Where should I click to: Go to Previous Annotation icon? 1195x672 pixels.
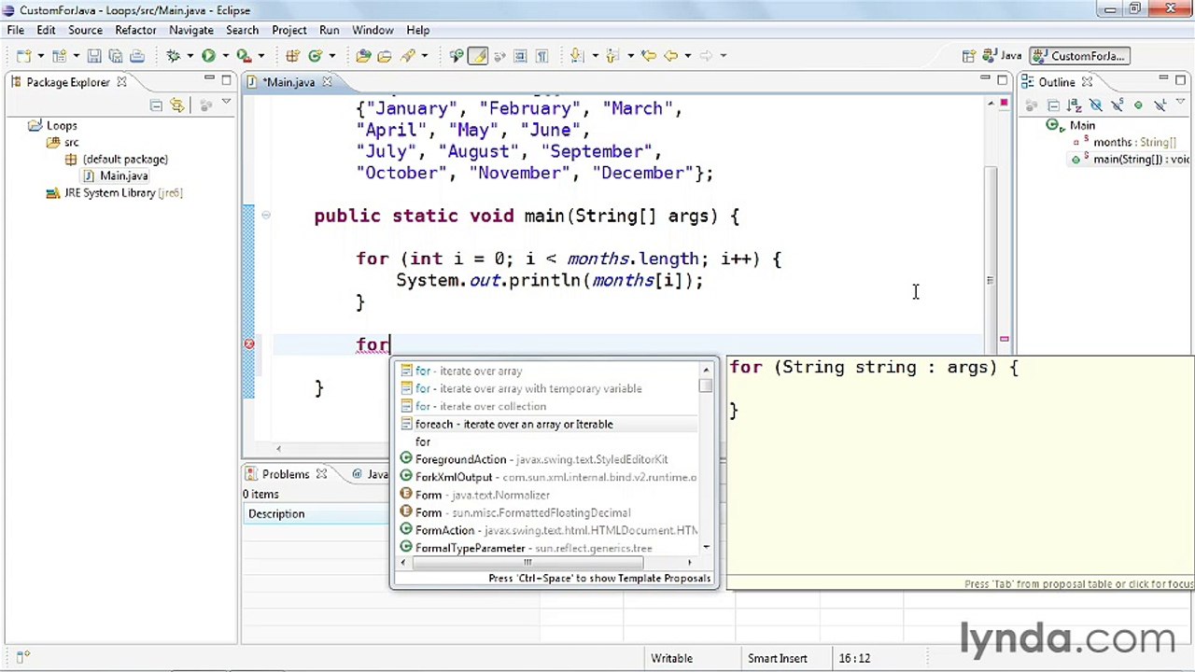pyautogui.click(x=612, y=56)
